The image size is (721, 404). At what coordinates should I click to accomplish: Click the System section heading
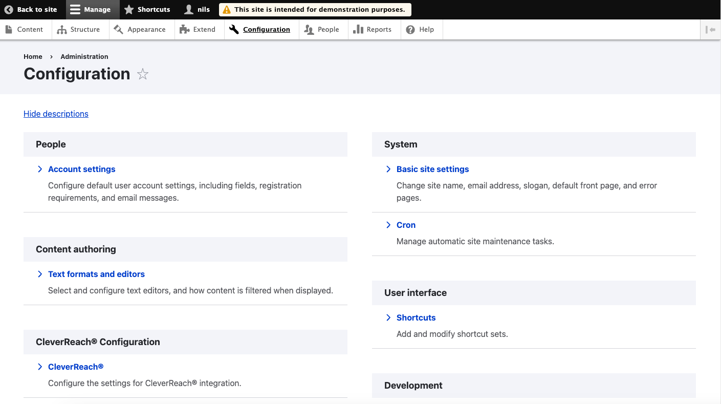tap(401, 144)
